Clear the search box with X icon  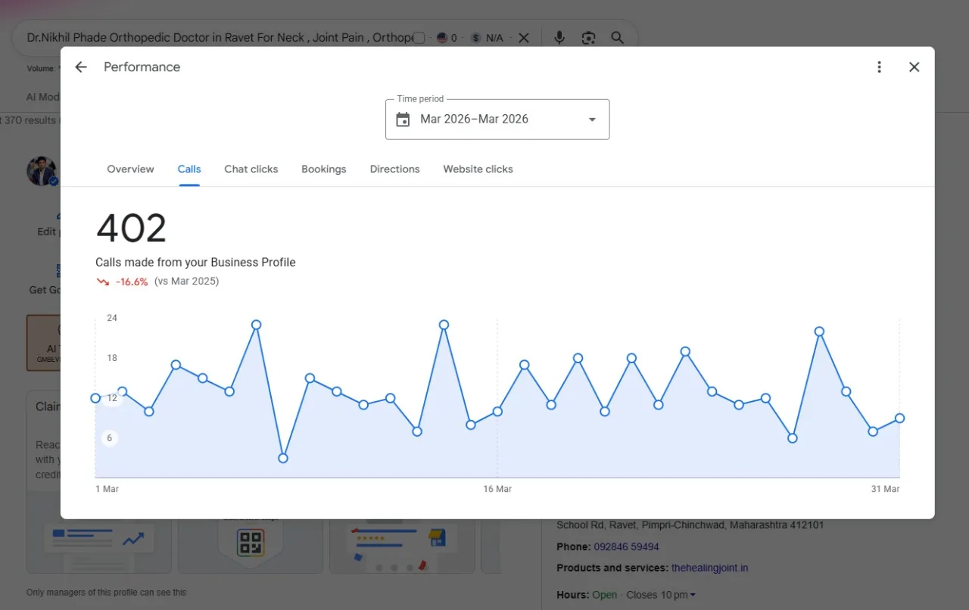[524, 38]
